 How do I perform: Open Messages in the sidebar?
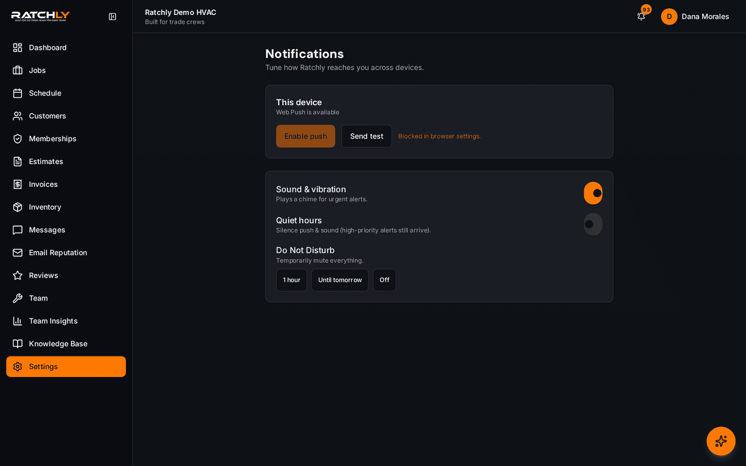coord(66,230)
